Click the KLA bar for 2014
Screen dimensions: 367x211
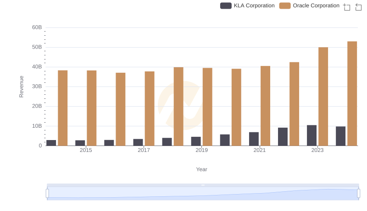pyautogui.click(x=51, y=143)
